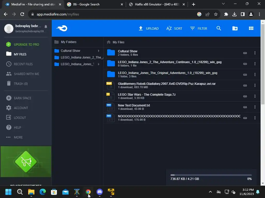Open options menu for LEGO_Indiana_Jones_The_Original folder
Image resolution: width=265 pixels, height=198 pixels.
pos(255,75)
